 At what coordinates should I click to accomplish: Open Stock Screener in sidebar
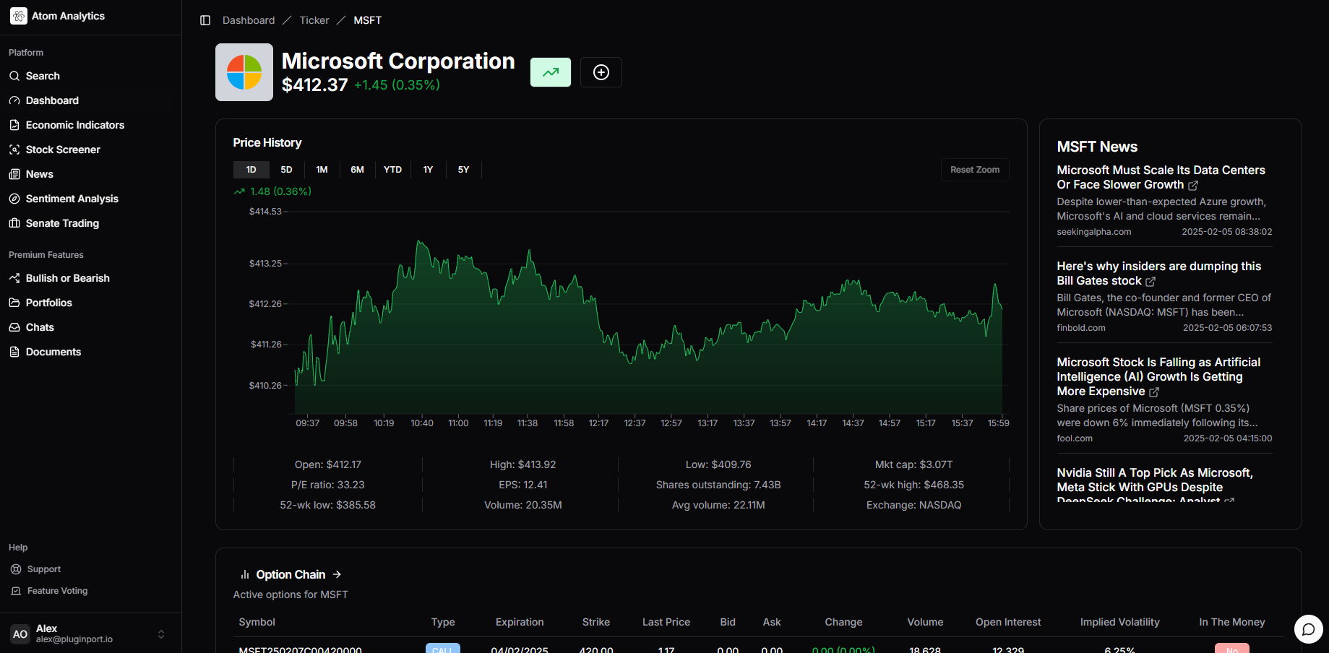click(x=63, y=150)
